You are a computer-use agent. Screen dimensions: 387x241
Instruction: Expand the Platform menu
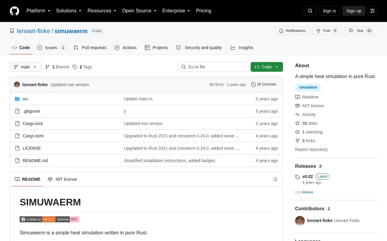click(38, 11)
